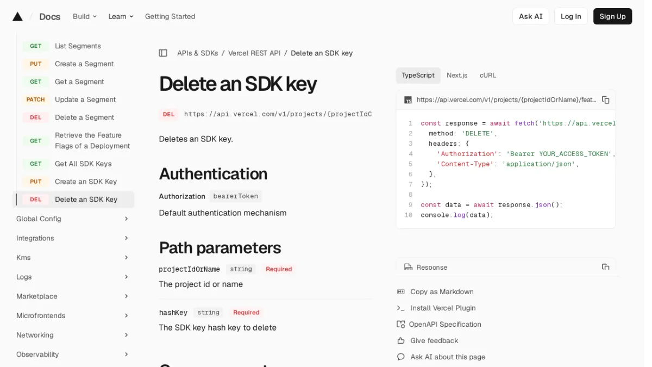
Task: Click the Sign Up button
Action: tap(612, 16)
